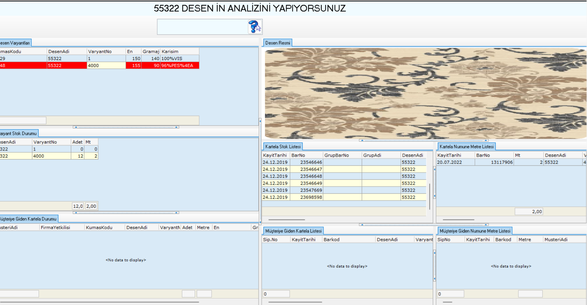Click the floral pattern design image
The height and width of the screenshot is (305, 587).
[x=425, y=93]
